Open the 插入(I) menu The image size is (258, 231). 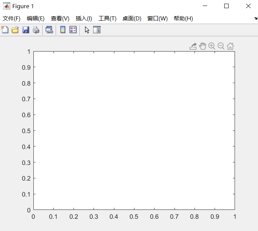point(84,19)
